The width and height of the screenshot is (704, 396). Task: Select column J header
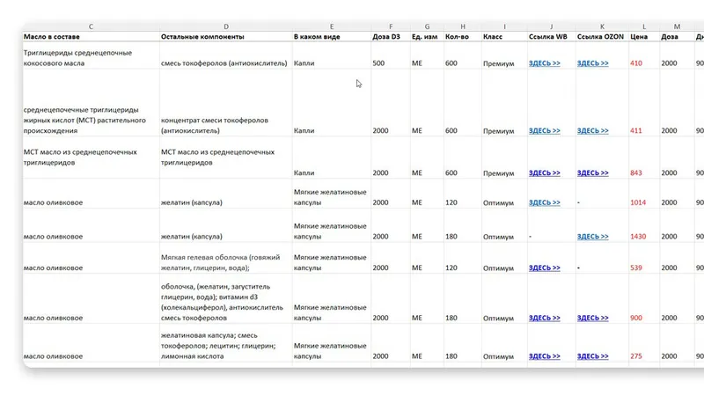tap(552, 26)
